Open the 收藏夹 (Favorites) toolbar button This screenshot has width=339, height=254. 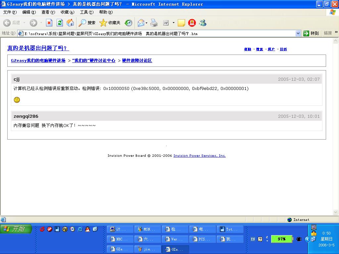[110, 23]
